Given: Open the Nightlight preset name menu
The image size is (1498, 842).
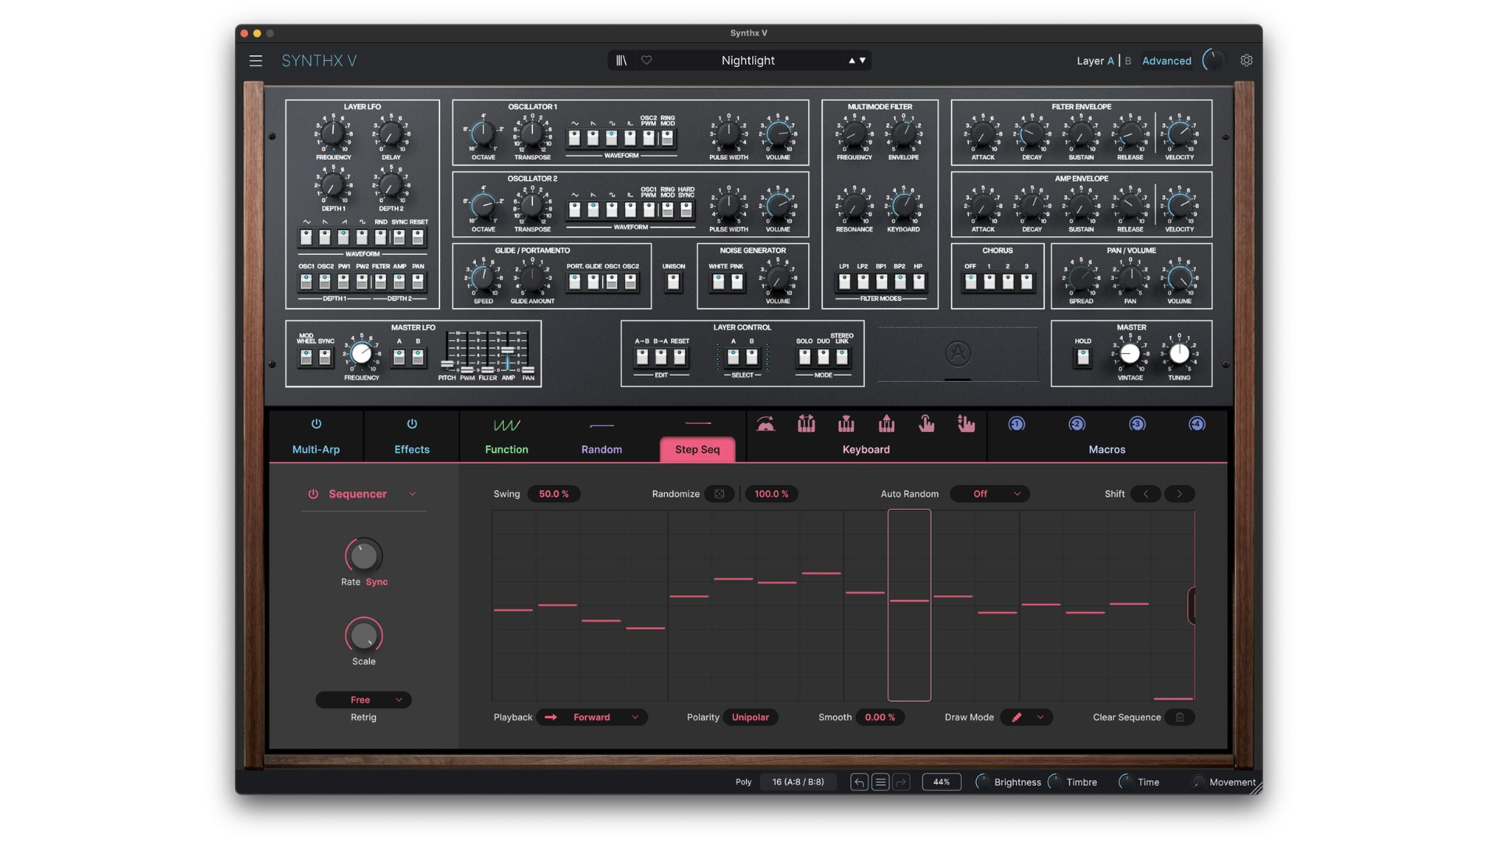Looking at the screenshot, I should tap(747, 60).
